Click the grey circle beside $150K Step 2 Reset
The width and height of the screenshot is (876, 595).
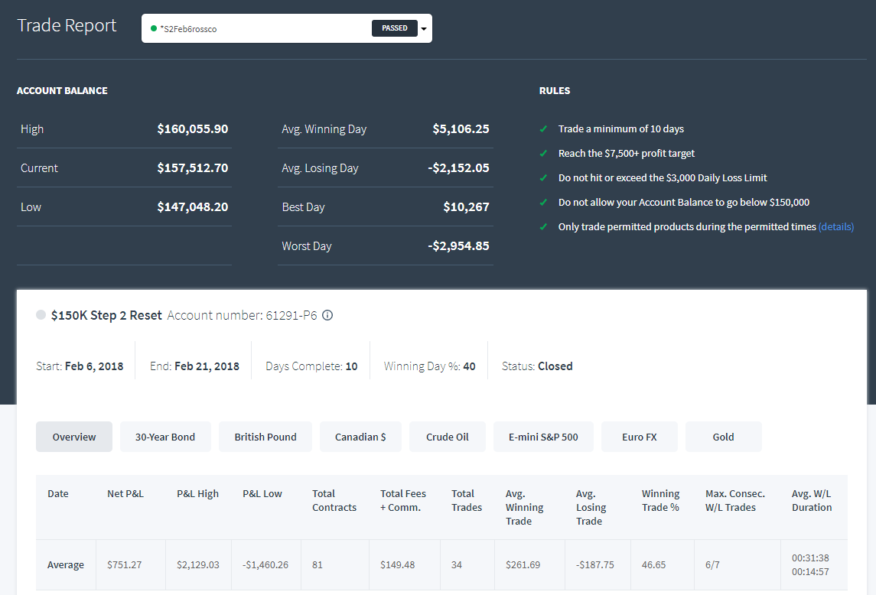(41, 314)
